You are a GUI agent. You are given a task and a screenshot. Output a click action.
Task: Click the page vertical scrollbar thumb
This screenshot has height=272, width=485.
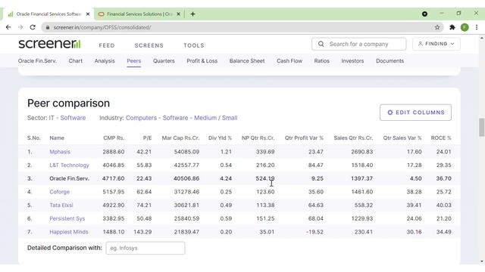[x=482, y=127]
